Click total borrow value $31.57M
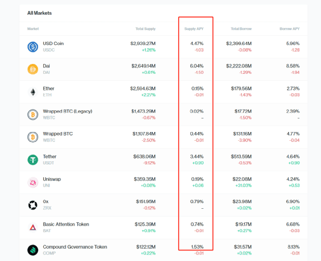Image resolution: width=321 pixels, height=261 pixels. (x=243, y=247)
